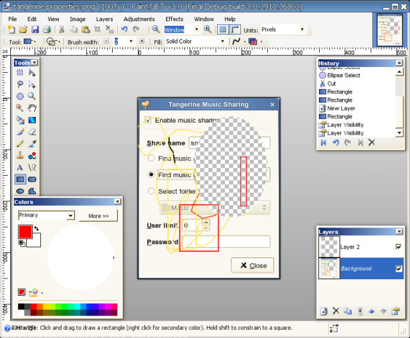Select the Pan hand tool
Viewport: 410px width, 338px height.
[32, 108]
